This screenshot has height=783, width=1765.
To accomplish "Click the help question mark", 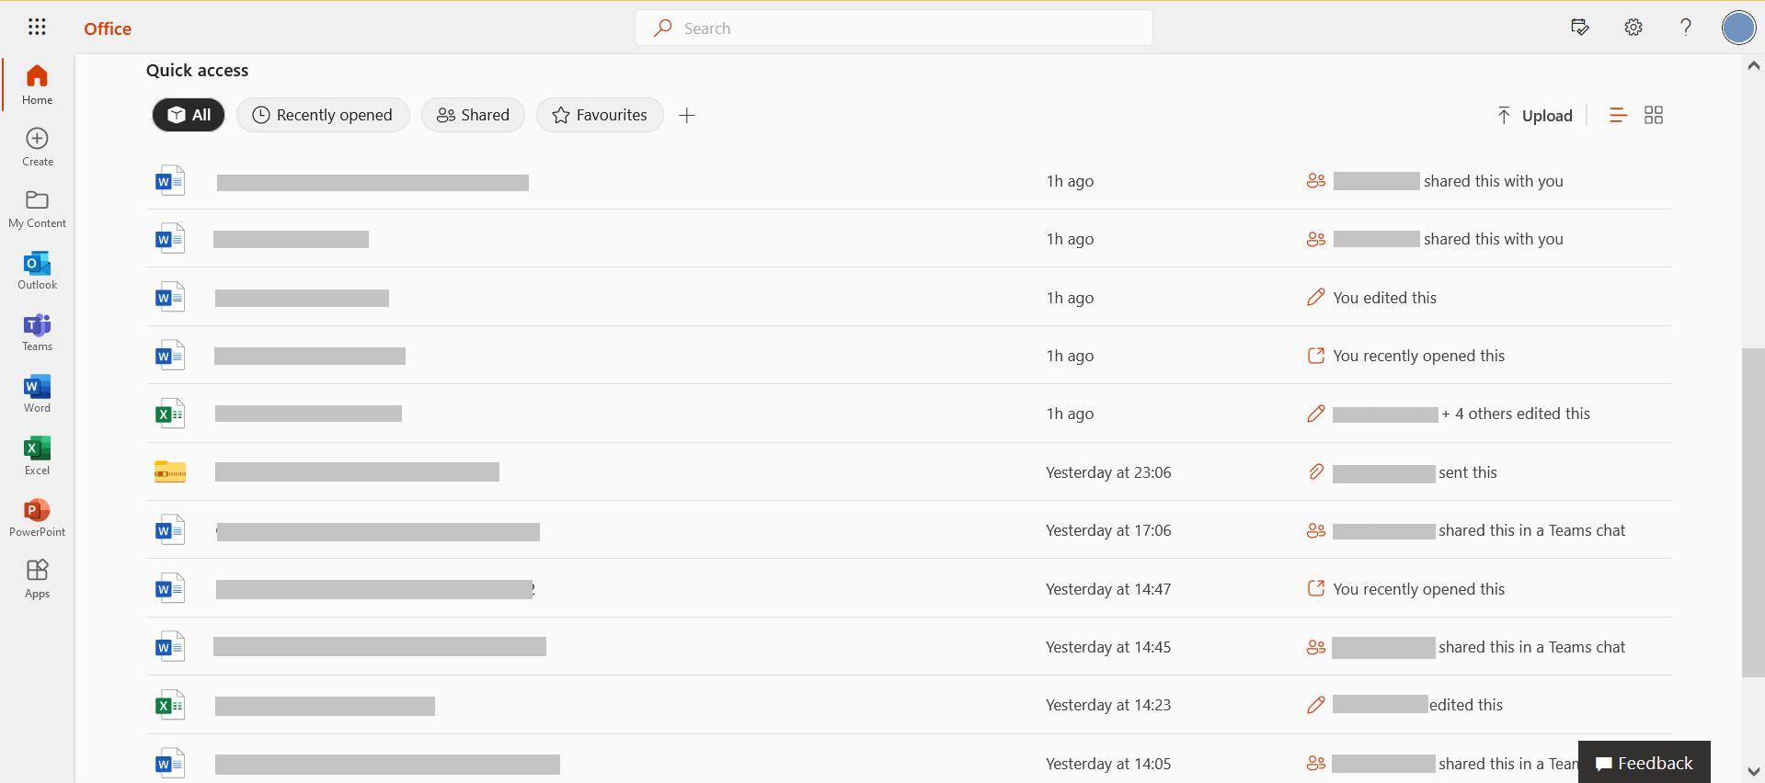I will pyautogui.click(x=1685, y=28).
